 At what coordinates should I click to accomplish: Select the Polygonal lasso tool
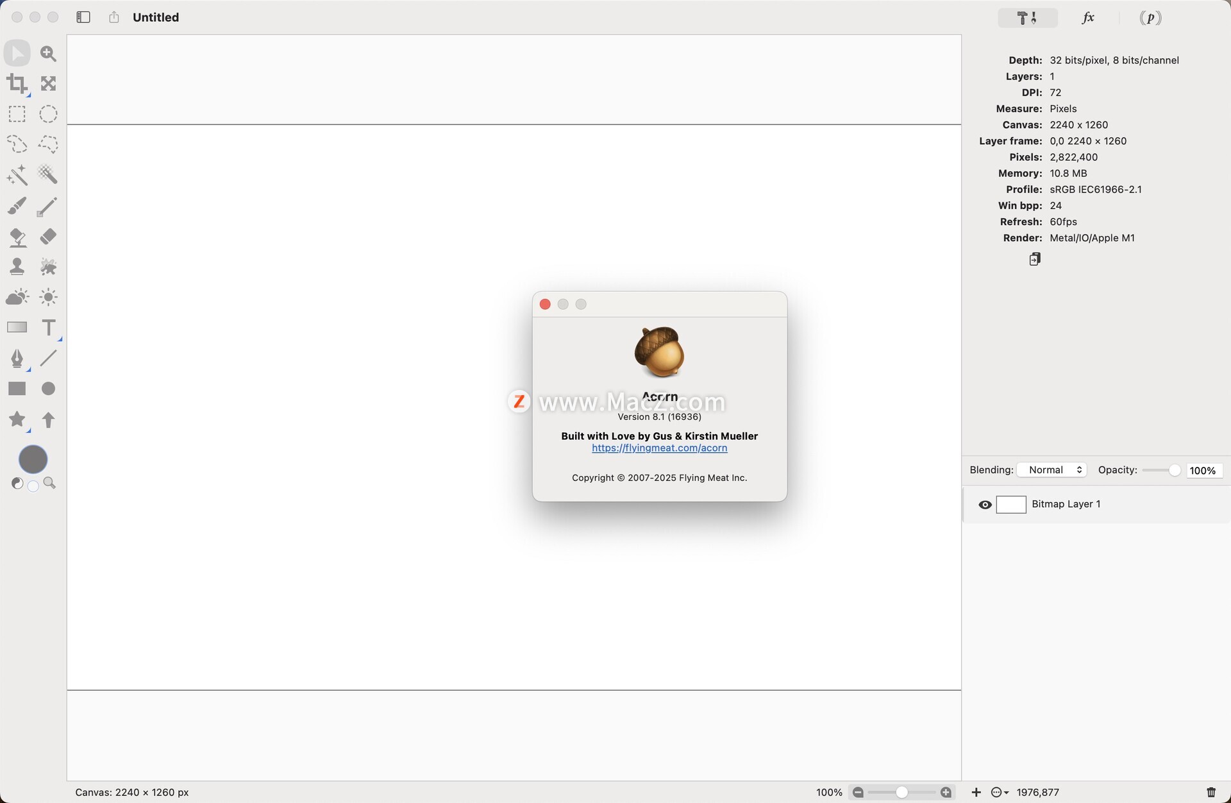[x=48, y=144]
